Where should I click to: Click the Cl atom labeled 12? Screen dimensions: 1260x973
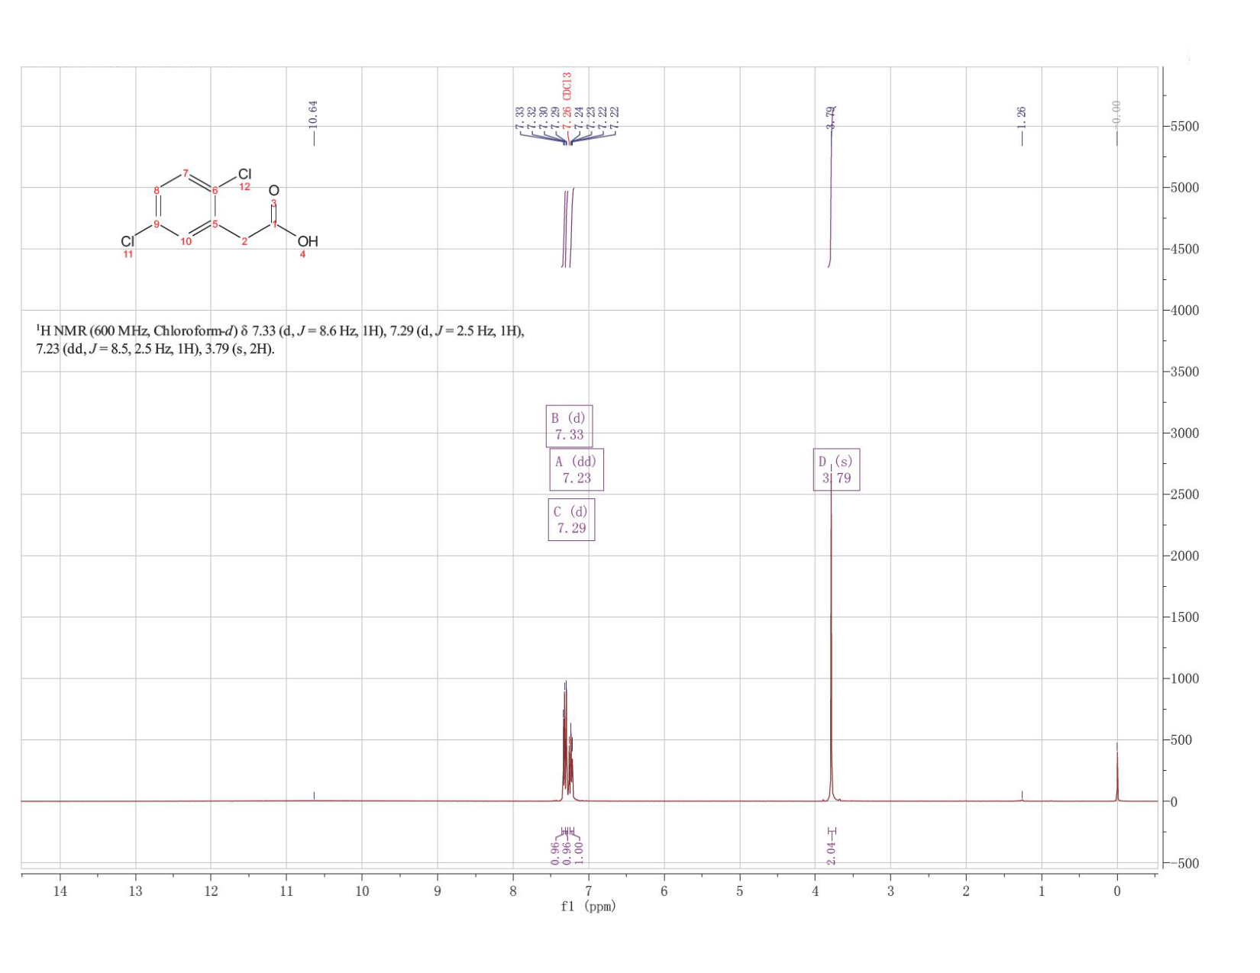click(x=245, y=175)
